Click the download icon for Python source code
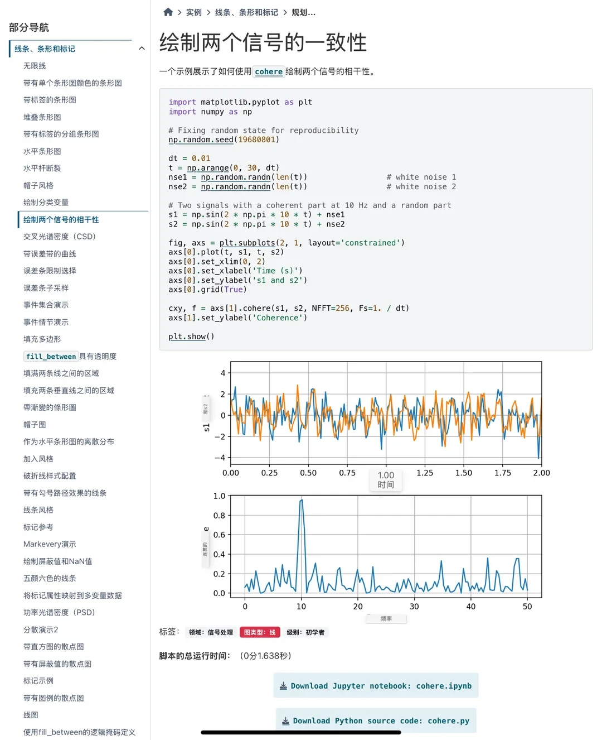This screenshot has width=602, height=740. (x=285, y=721)
